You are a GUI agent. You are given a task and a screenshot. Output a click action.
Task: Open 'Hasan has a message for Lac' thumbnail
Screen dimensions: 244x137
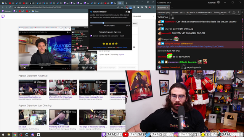93,88
